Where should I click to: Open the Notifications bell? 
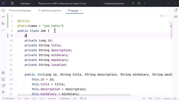[x=176, y=10]
